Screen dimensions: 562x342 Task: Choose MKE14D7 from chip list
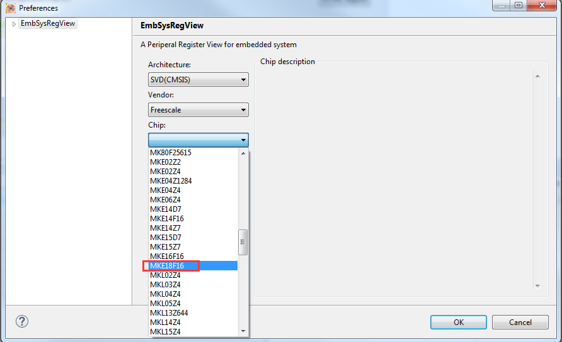click(x=193, y=209)
